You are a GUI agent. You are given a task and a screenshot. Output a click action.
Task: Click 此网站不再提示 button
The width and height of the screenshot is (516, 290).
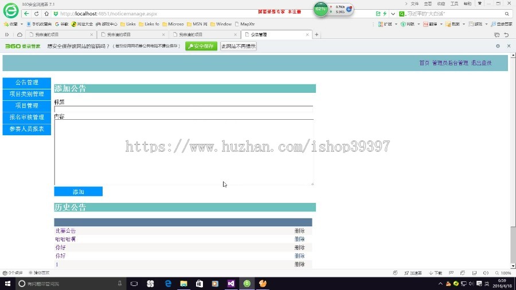239,46
